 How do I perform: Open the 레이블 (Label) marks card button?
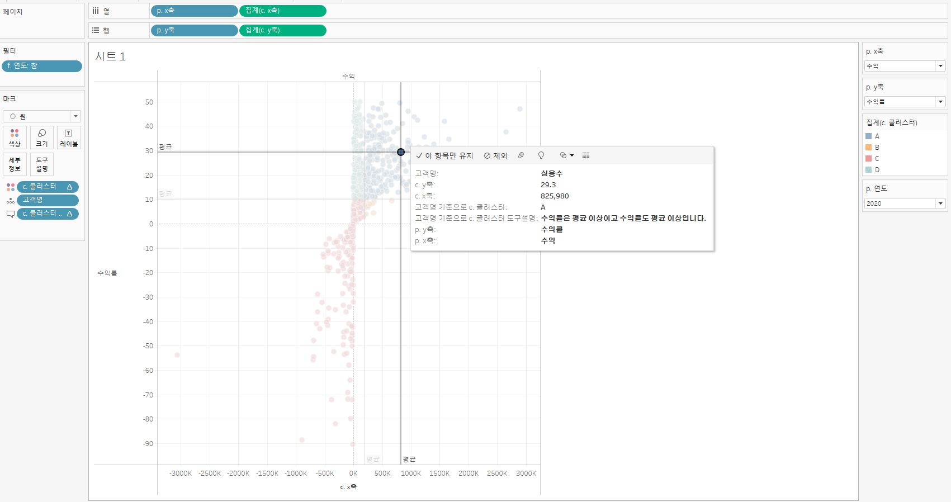point(69,138)
